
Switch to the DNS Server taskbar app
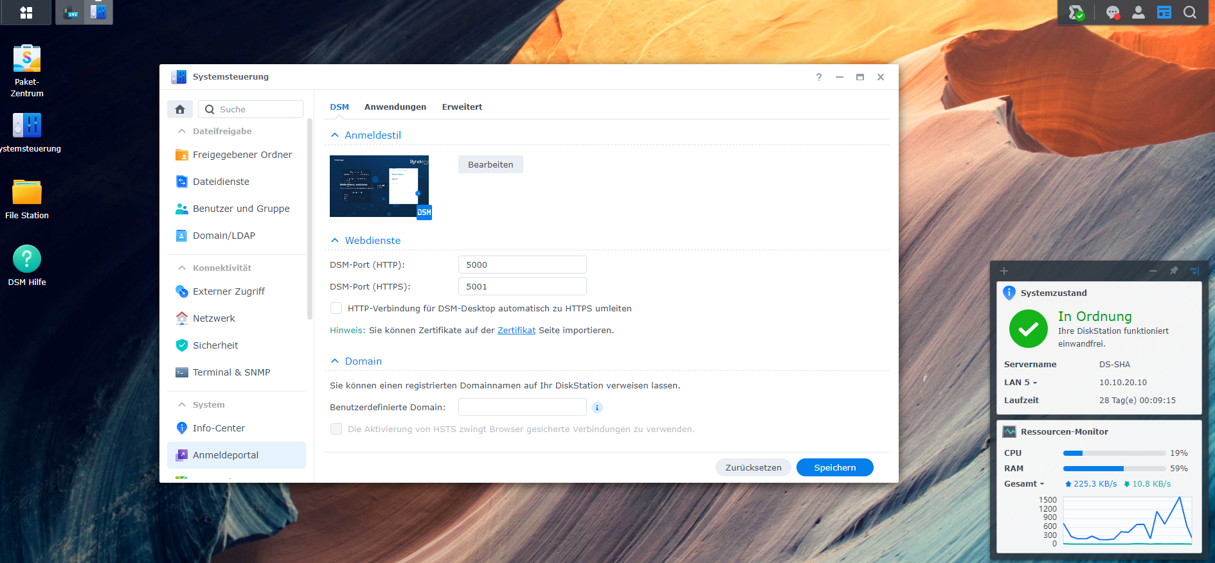point(71,12)
